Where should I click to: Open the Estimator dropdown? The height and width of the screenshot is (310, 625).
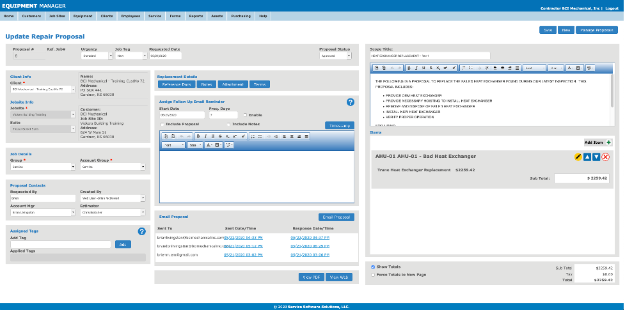(114, 217)
